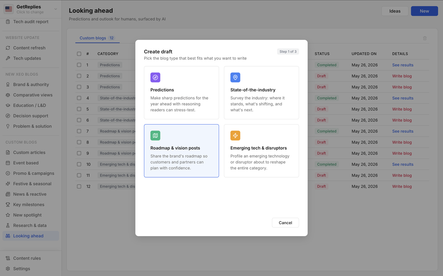
Task: Open See results link for row 10
Action: pos(403,164)
